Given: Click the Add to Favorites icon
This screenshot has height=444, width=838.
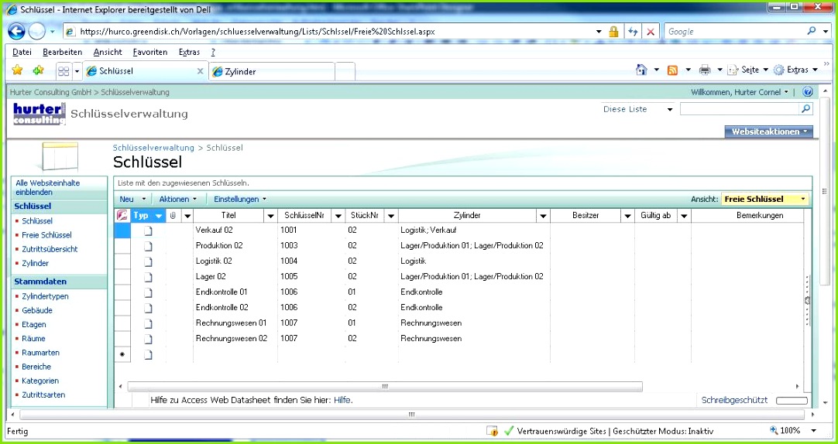Looking at the screenshot, I should [37, 70].
